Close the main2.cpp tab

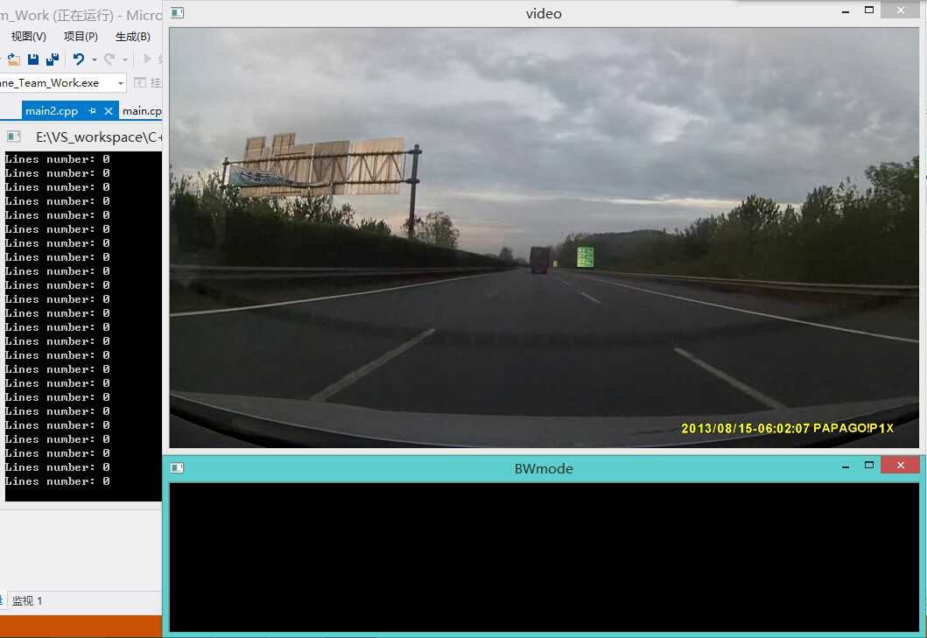pos(109,111)
